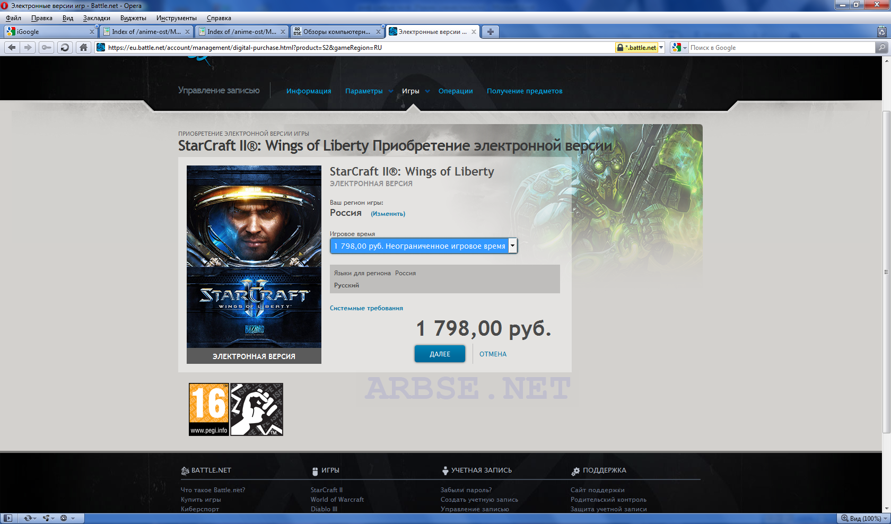891x524 pixels.
Task: Open footer link Что такое Battle.net?
Action: (213, 490)
